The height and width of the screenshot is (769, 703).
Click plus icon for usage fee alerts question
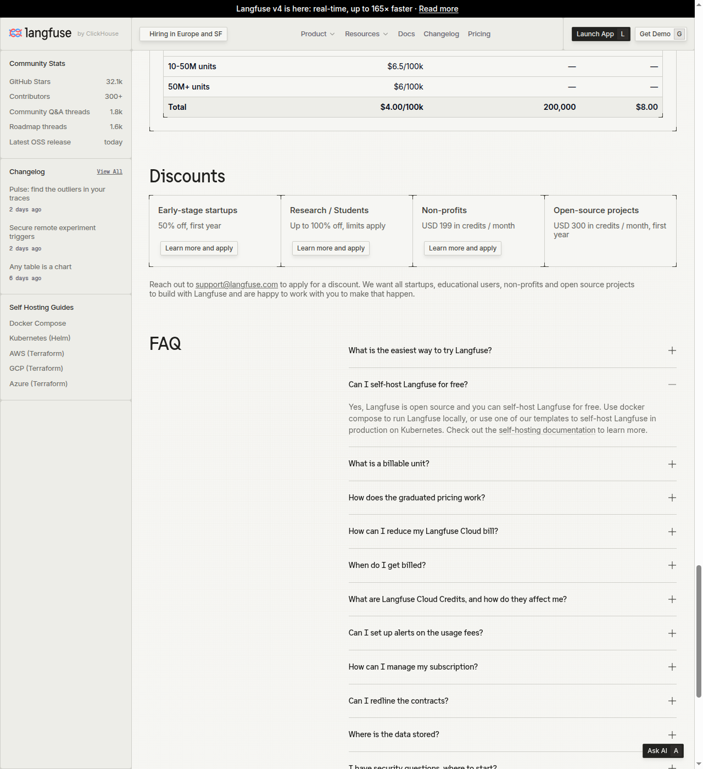coord(672,633)
